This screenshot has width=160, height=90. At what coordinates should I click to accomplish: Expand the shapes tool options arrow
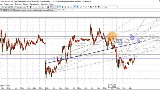pyautogui.click(x=93, y=7)
